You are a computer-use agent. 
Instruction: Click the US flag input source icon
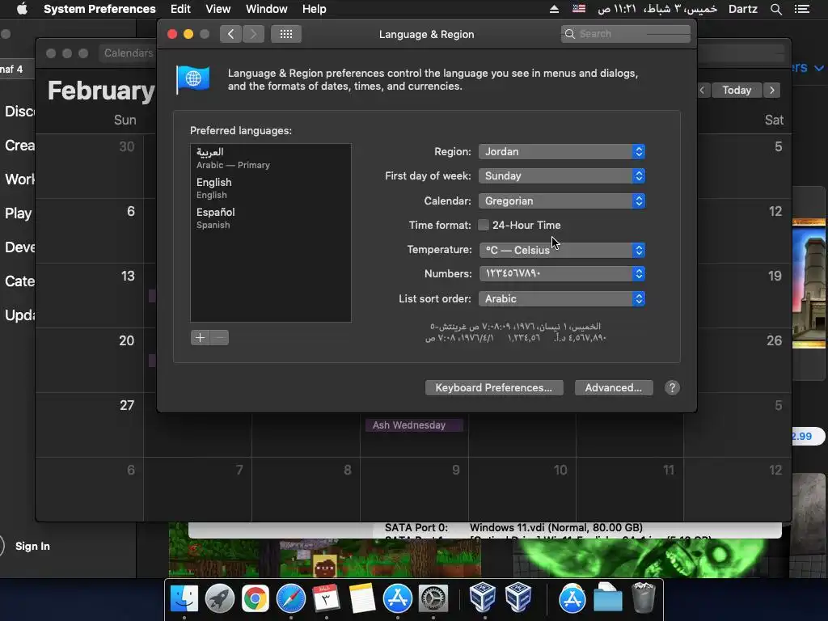[x=579, y=9]
